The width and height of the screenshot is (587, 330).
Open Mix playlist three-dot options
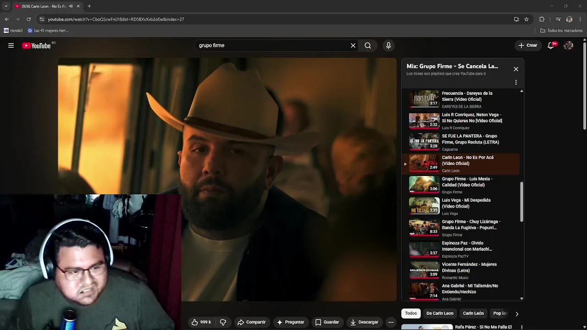point(516,82)
